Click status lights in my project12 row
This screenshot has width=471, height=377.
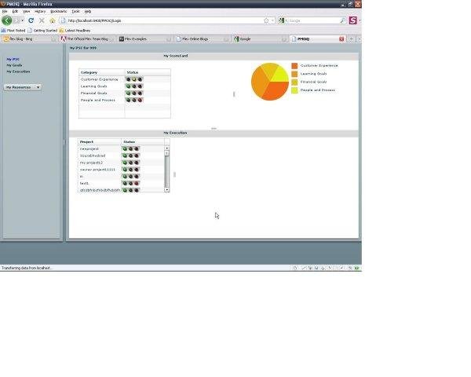130,163
